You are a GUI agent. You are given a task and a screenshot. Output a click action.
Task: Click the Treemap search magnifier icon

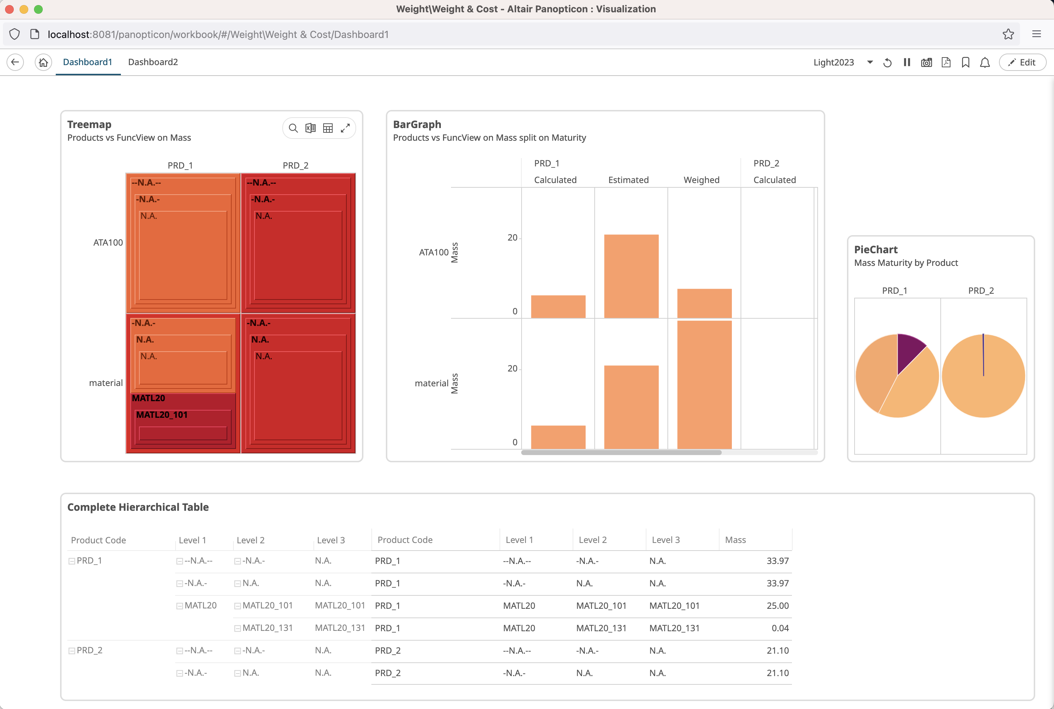pyautogui.click(x=293, y=128)
